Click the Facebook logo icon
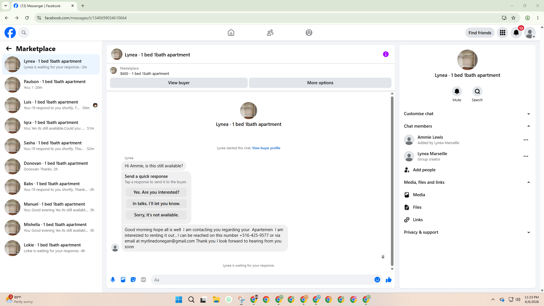This screenshot has height=306, width=544. (10, 33)
